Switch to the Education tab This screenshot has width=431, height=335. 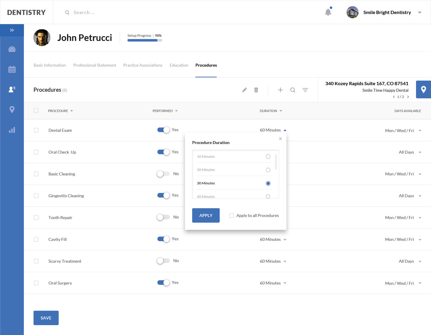point(179,65)
